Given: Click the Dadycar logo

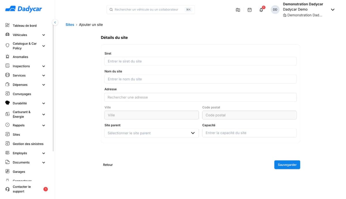Looking at the screenshot, I should coord(24,9).
